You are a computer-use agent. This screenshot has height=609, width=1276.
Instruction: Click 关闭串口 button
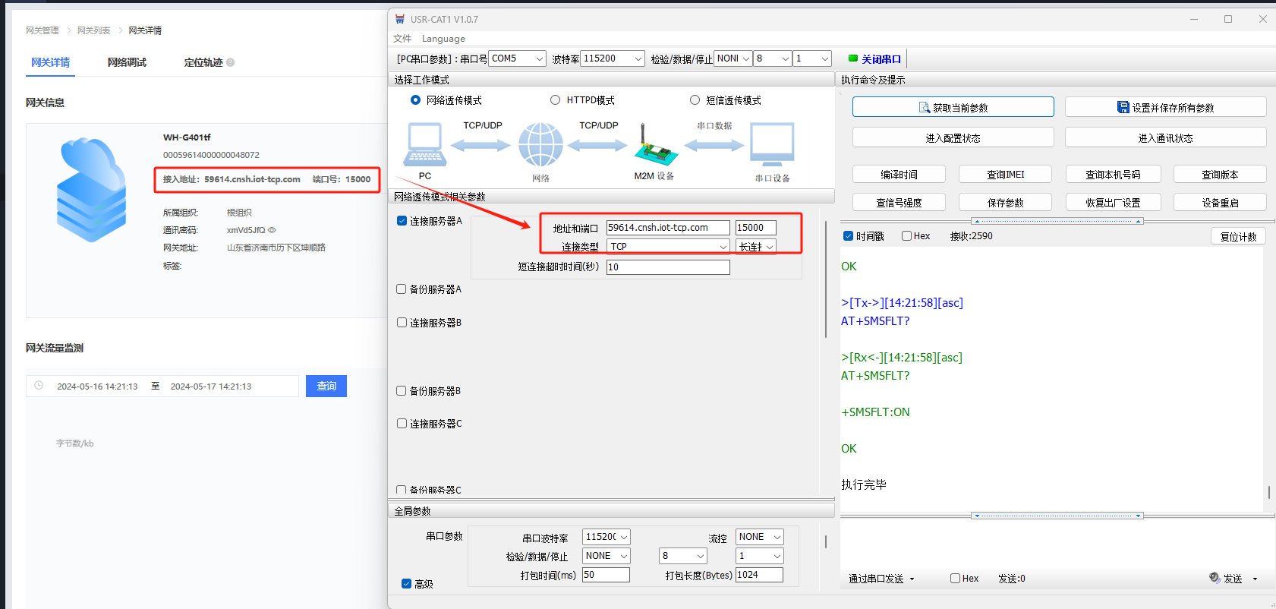click(x=875, y=58)
